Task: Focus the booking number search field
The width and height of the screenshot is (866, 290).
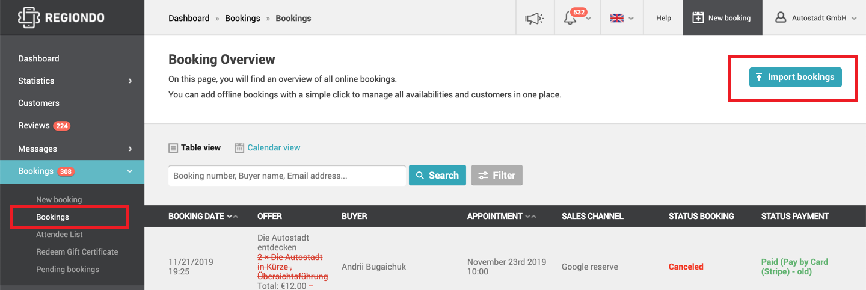Action: coord(287,176)
